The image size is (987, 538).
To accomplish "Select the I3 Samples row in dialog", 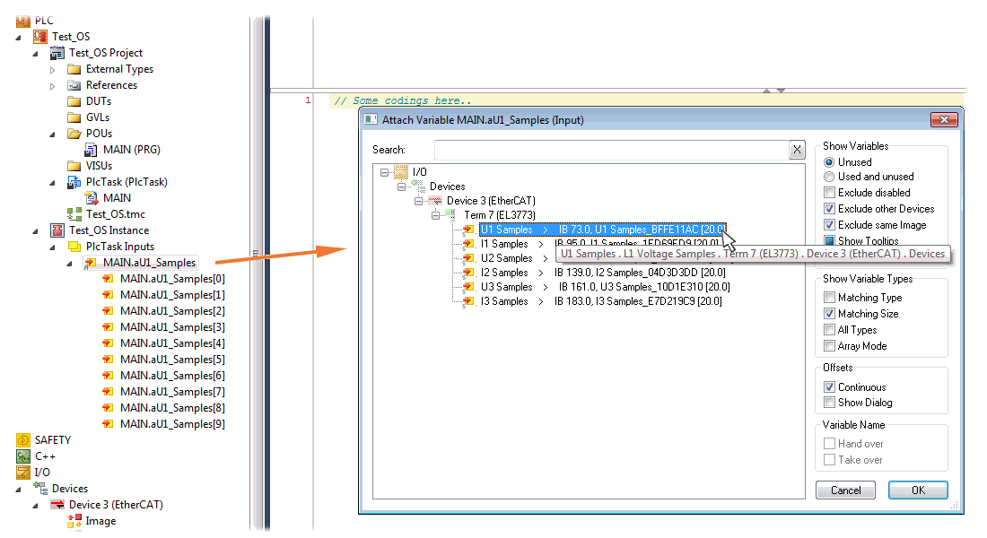I will tap(600, 301).
